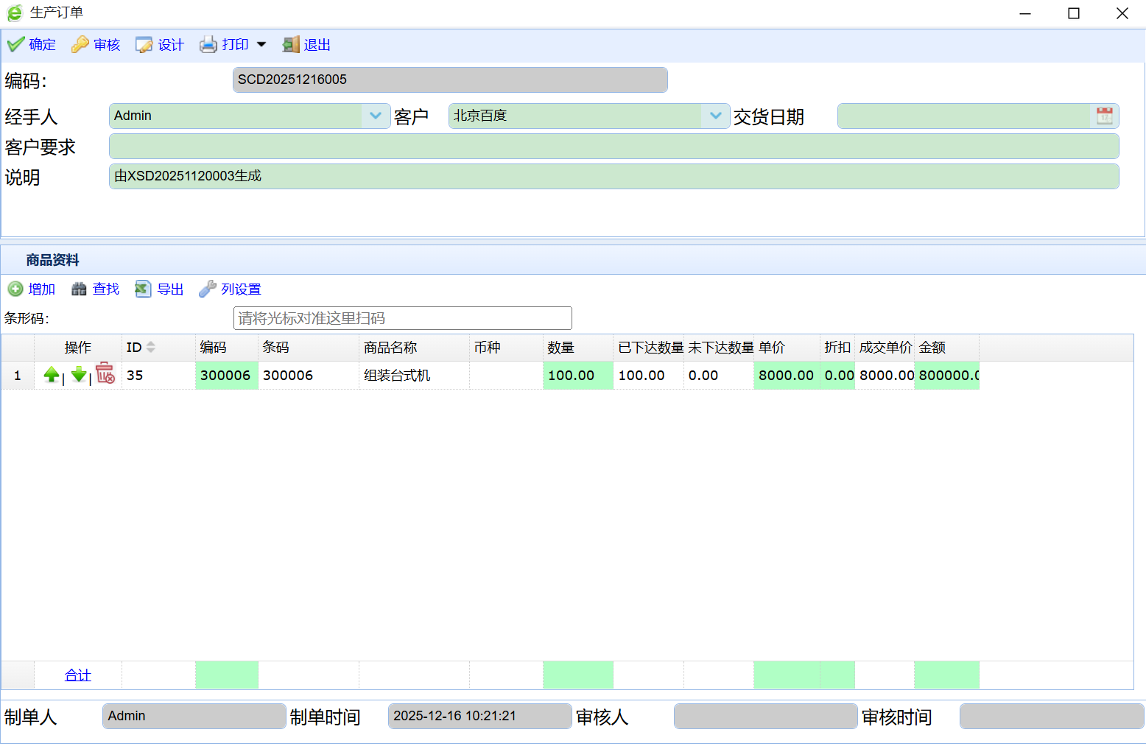This screenshot has width=1146, height=749.
Task: Sort the table by ID column
Action: point(150,348)
